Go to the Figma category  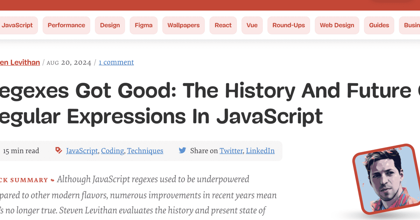pos(143,25)
